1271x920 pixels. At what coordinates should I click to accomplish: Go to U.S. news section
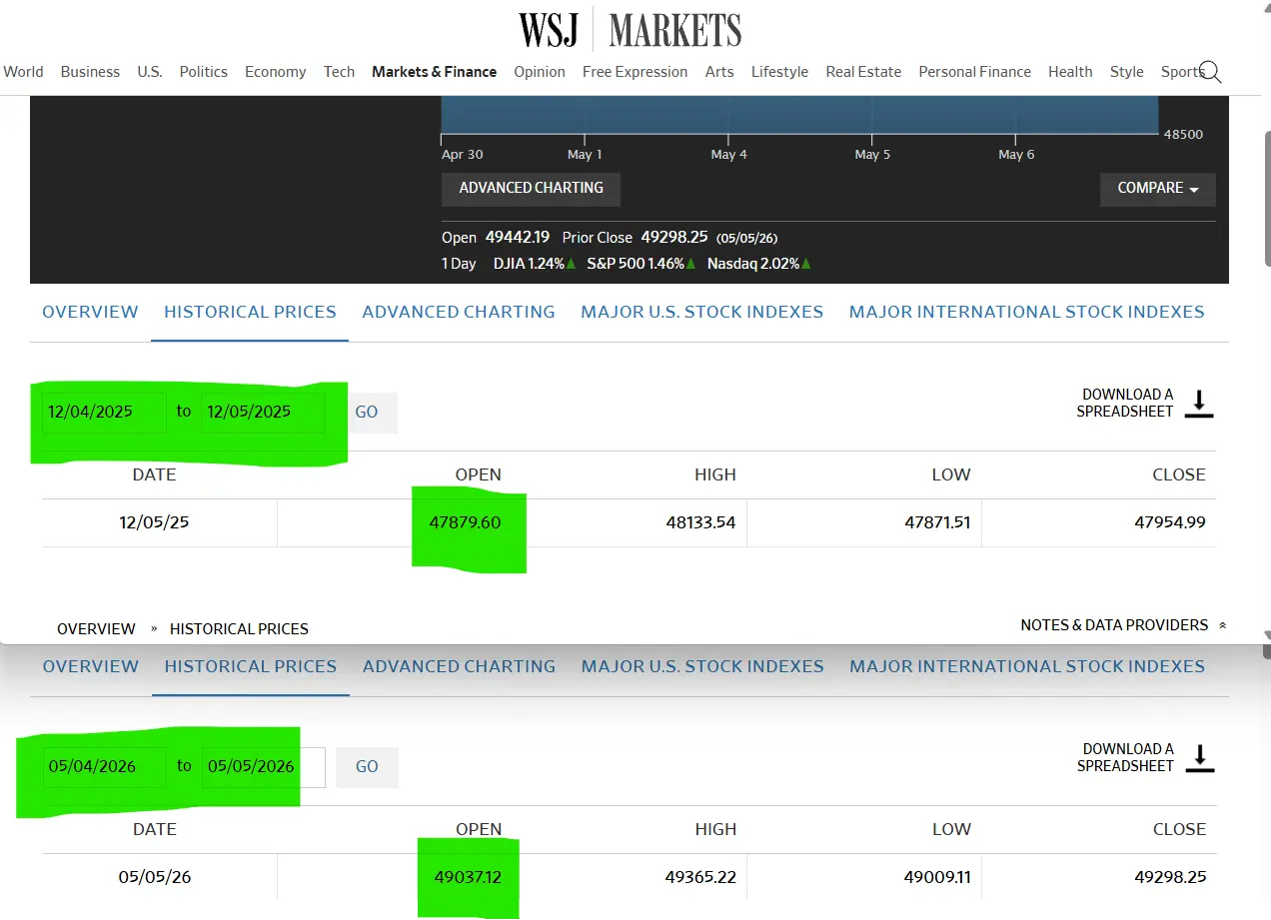click(150, 72)
